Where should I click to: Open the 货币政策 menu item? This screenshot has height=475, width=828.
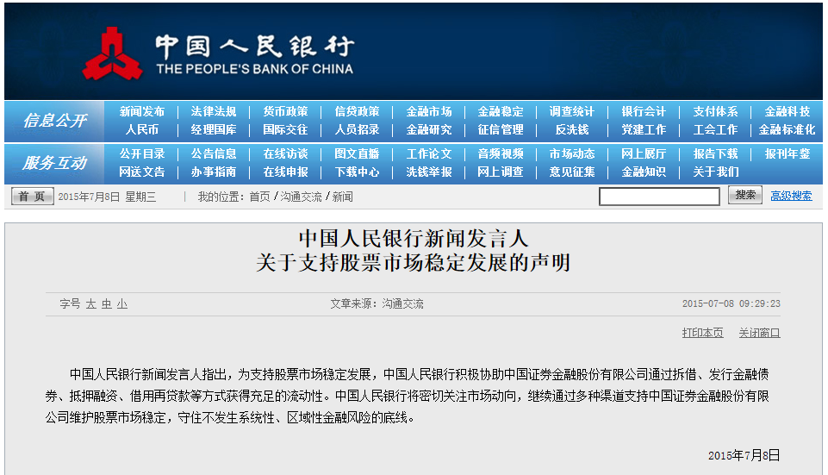285,112
